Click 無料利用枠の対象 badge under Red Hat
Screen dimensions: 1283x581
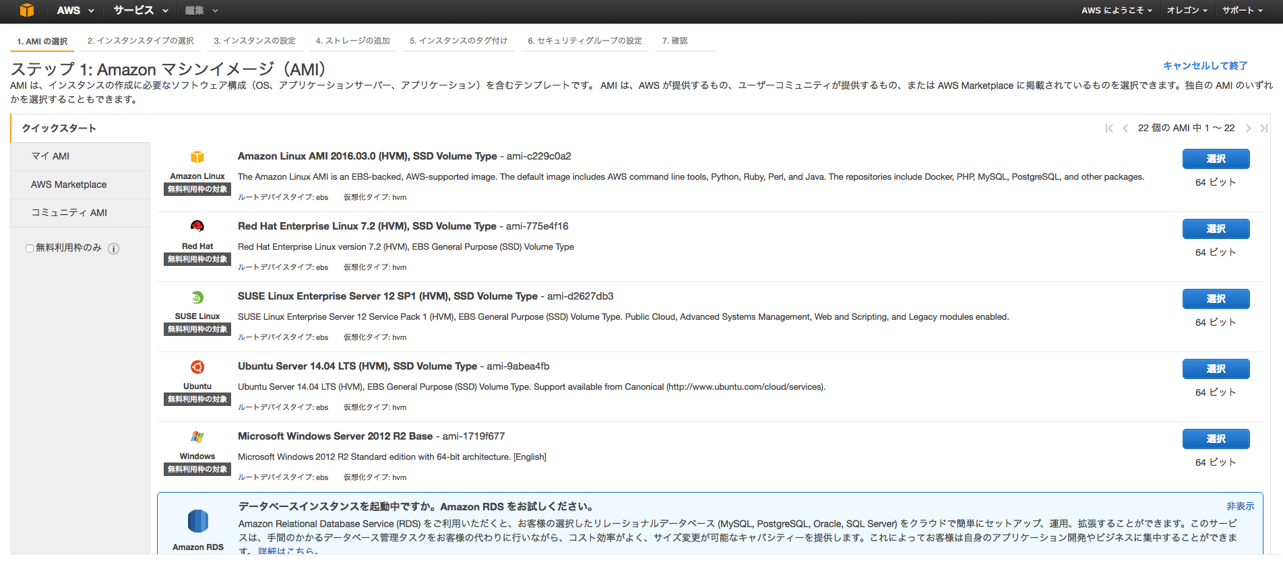pos(197,259)
